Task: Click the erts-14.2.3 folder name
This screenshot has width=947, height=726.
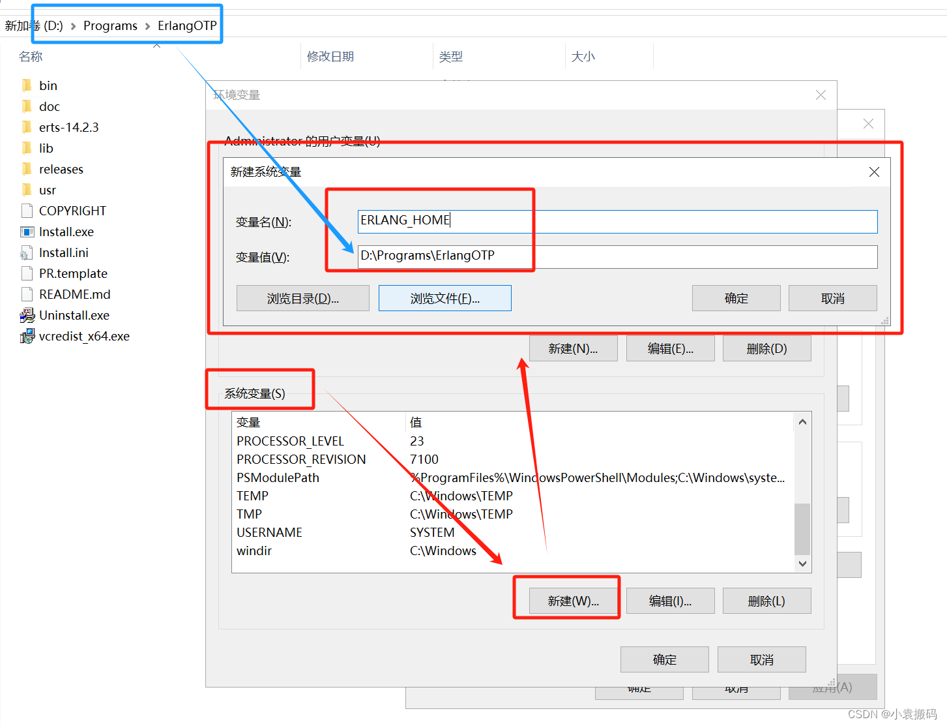Action: tap(69, 127)
